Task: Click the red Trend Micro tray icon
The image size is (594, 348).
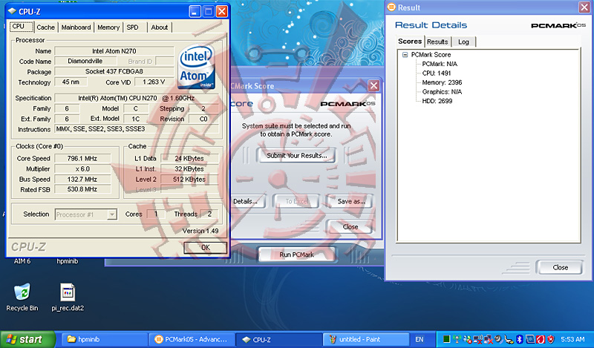Action: (541, 339)
